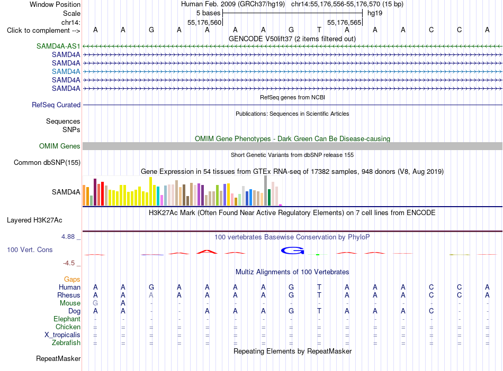Select the Zebrafish species label
The image size is (503, 371).
(66, 342)
